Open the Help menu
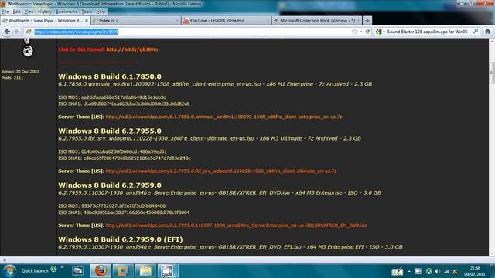The image size is (495, 278). (101, 12)
